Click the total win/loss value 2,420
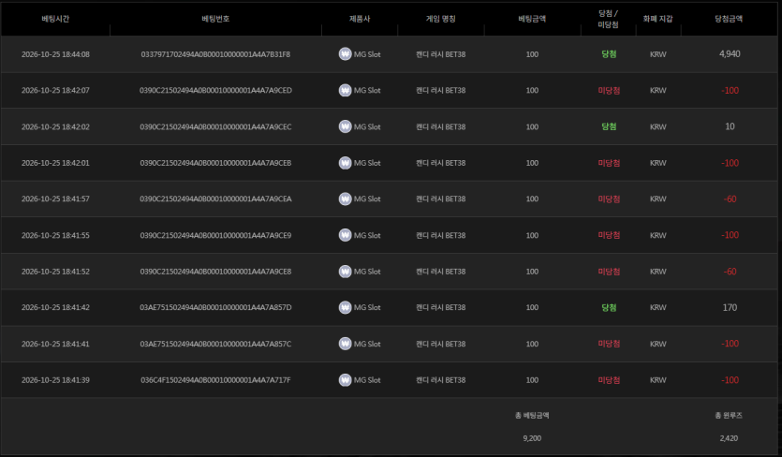Image resolution: width=782 pixels, height=457 pixels. pos(729,438)
